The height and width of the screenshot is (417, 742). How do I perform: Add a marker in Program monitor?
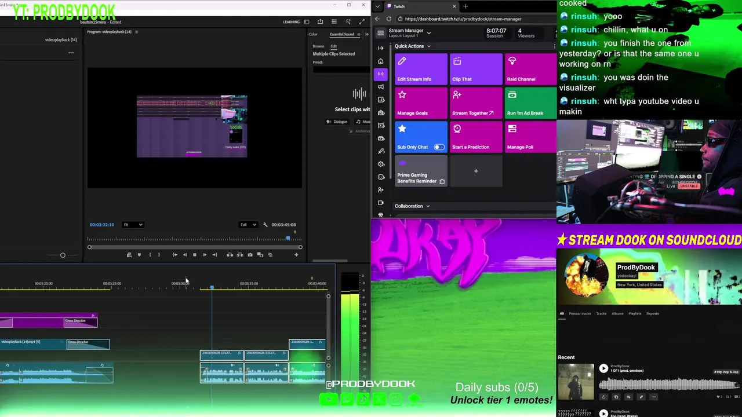(x=139, y=255)
